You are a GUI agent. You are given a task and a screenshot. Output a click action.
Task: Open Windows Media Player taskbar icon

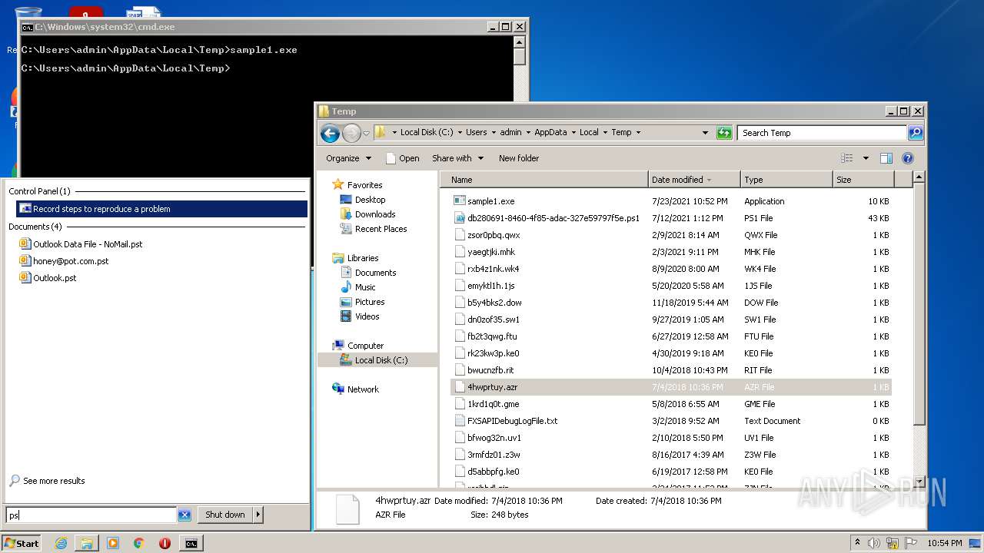[113, 543]
